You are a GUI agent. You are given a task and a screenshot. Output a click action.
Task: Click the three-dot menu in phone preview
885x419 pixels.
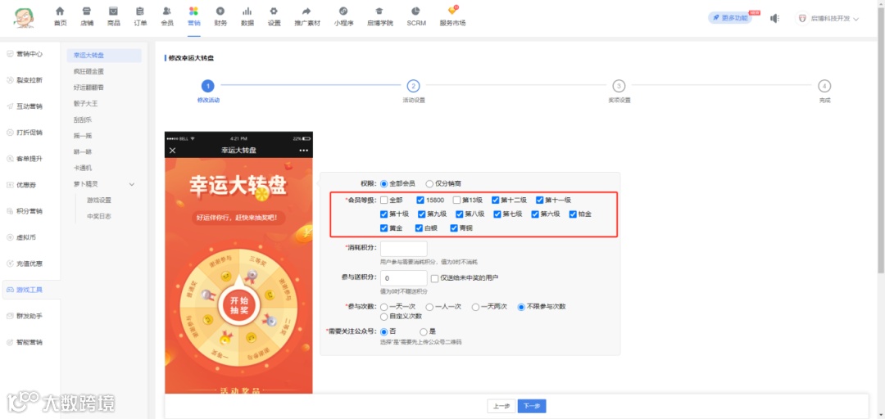coord(304,151)
